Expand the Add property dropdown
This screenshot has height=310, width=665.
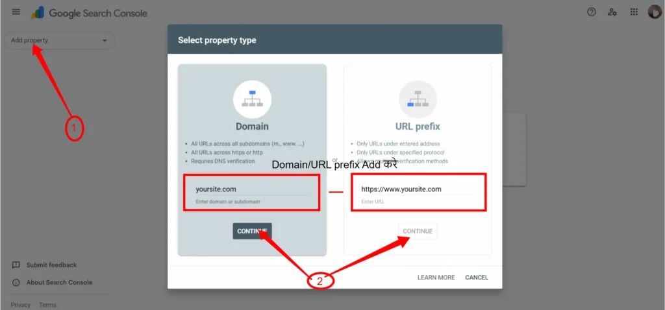pos(59,41)
